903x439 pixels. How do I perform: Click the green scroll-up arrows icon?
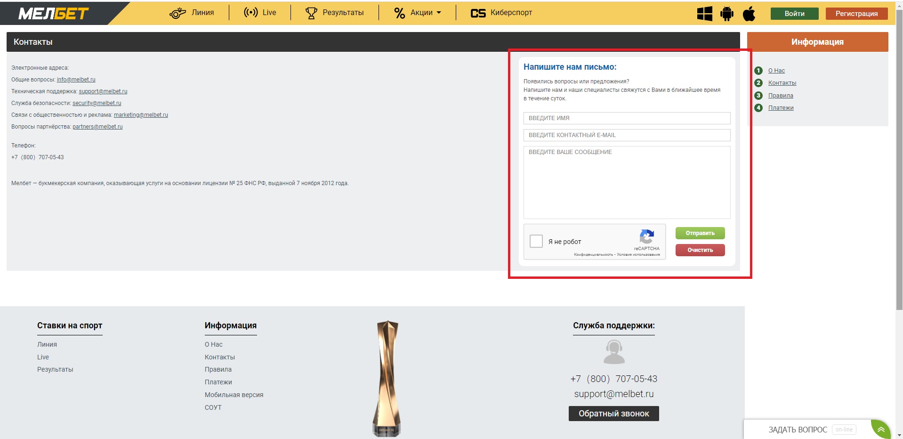click(x=881, y=429)
